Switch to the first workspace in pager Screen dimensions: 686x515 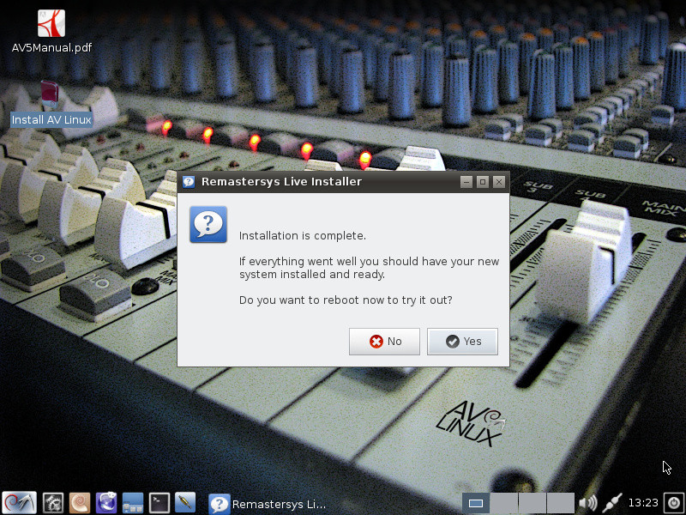pos(476,503)
